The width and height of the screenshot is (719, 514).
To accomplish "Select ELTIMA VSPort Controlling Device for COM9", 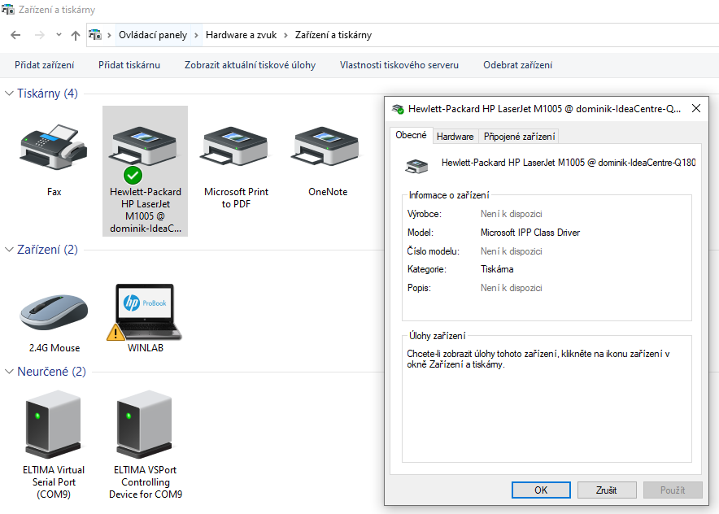I will pyautogui.click(x=145, y=423).
